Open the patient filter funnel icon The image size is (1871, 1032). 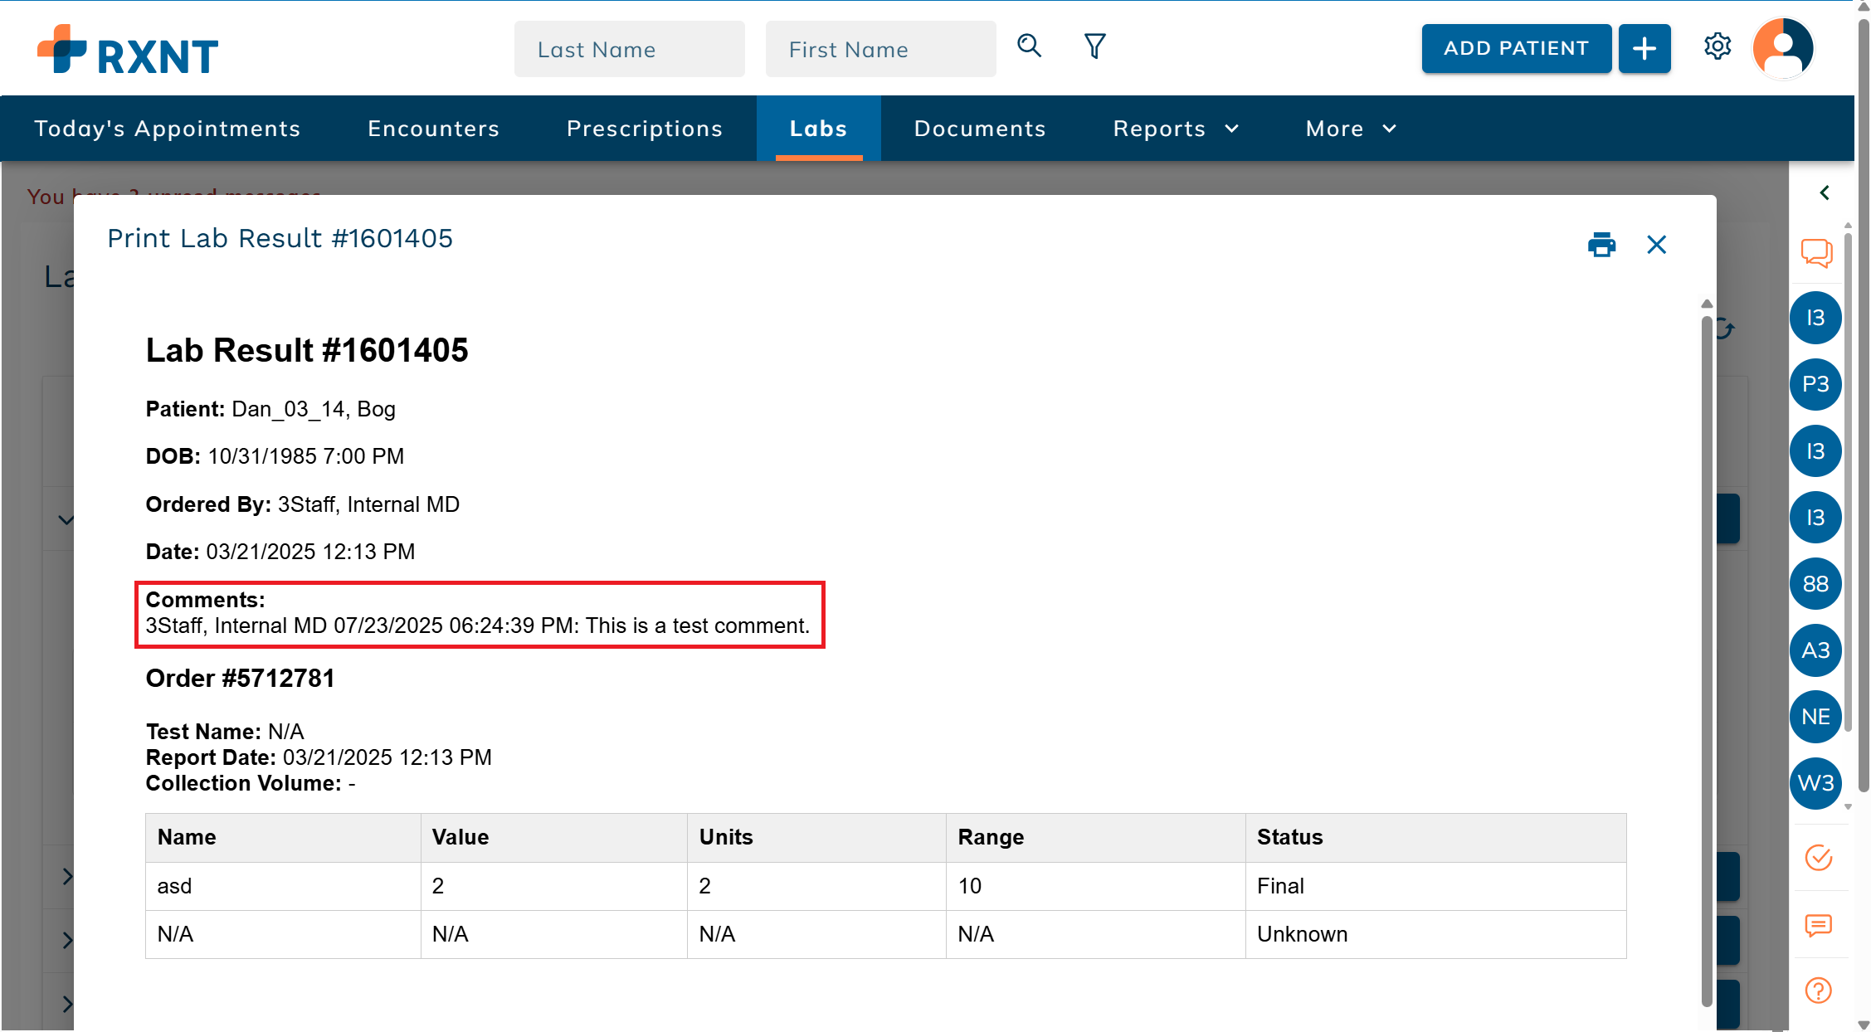click(x=1094, y=46)
